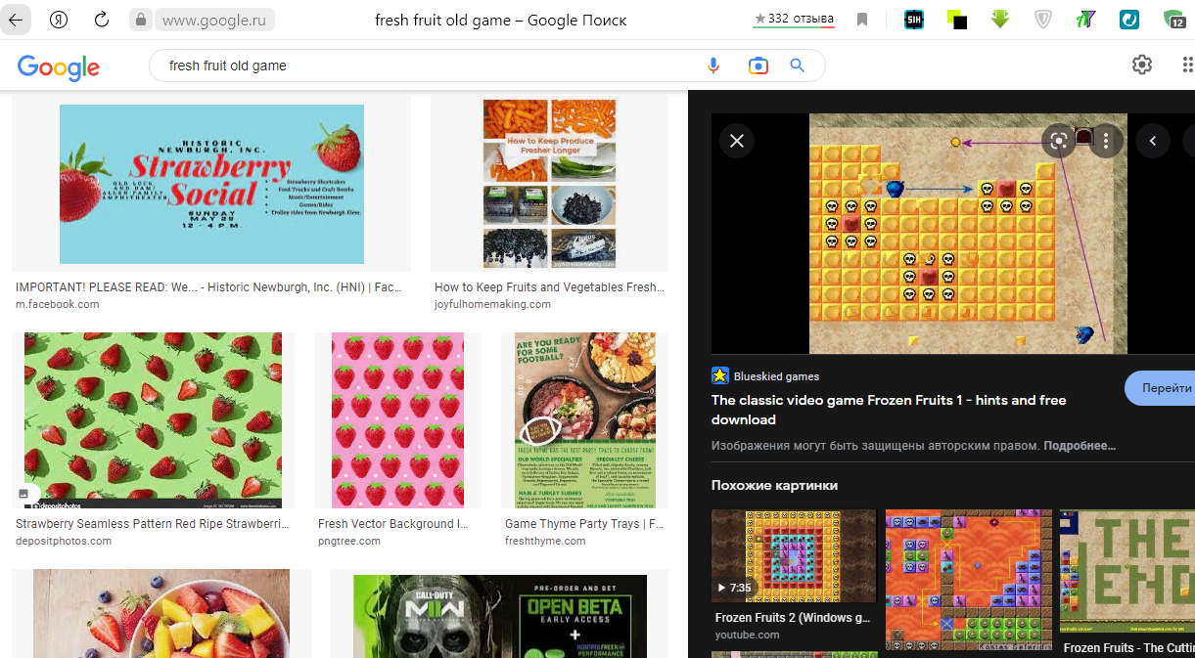This screenshot has width=1195, height=658.
Task: Open the SIH extension icon
Action: pos(914,20)
